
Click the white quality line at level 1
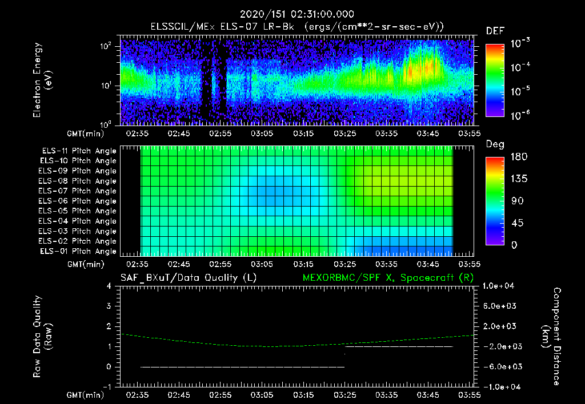399,346
